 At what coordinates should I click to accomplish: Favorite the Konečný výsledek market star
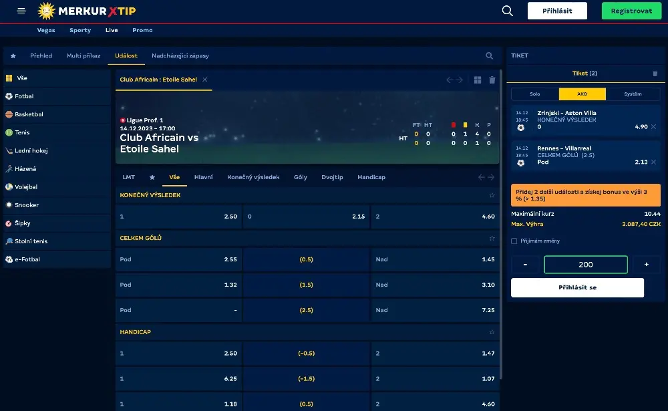click(x=492, y=195)
